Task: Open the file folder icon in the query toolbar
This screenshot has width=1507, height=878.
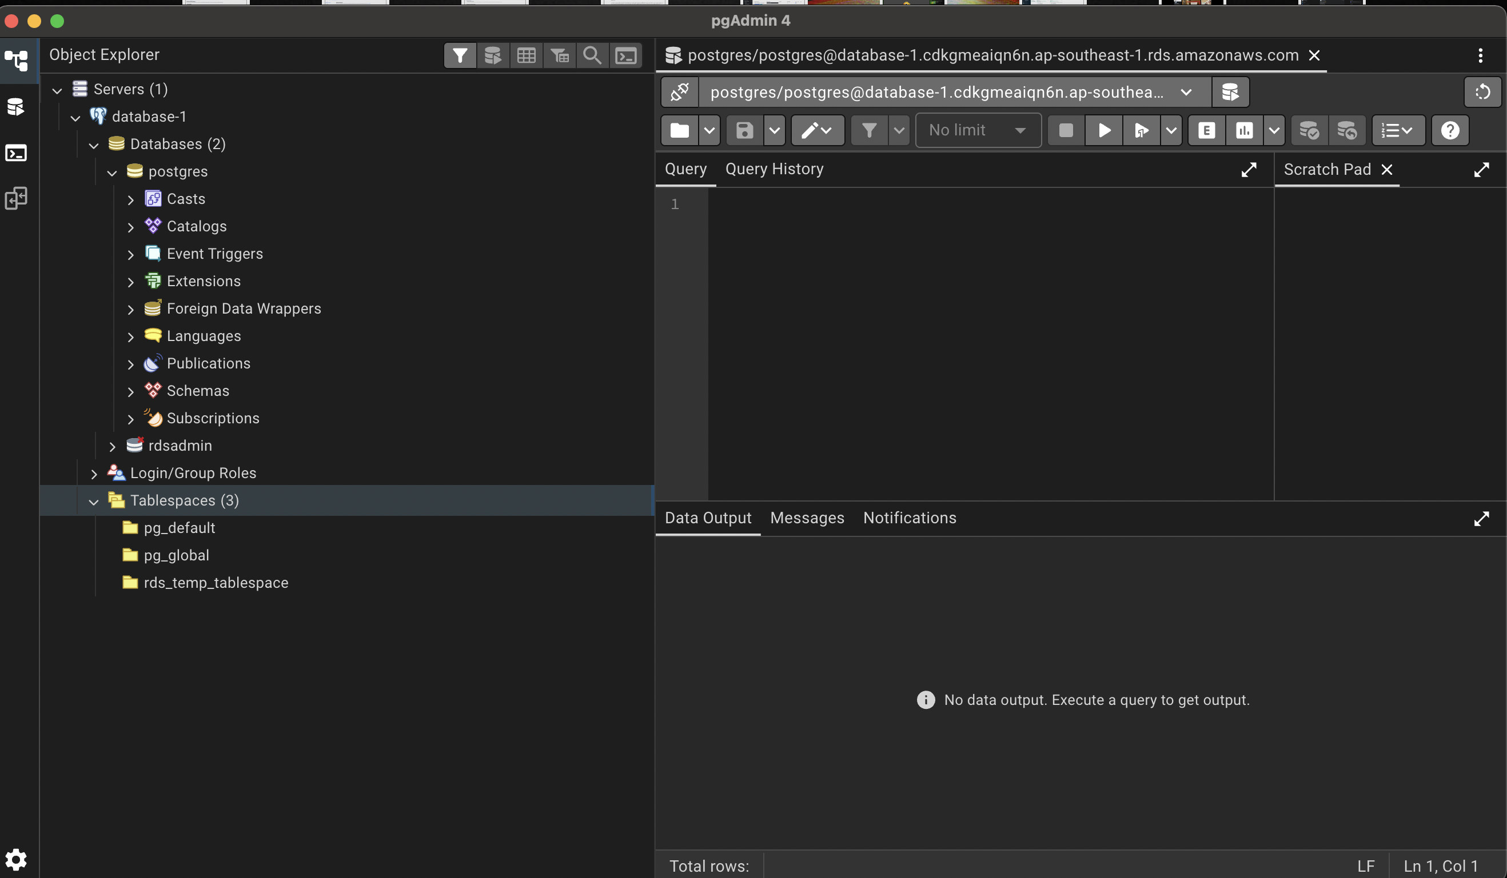Action: click(679, 130)
